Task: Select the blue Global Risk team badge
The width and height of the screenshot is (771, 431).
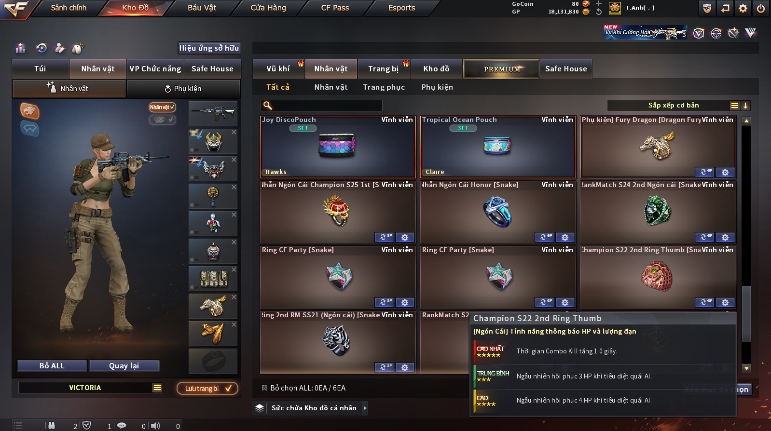Action: [x=29, y=128]
